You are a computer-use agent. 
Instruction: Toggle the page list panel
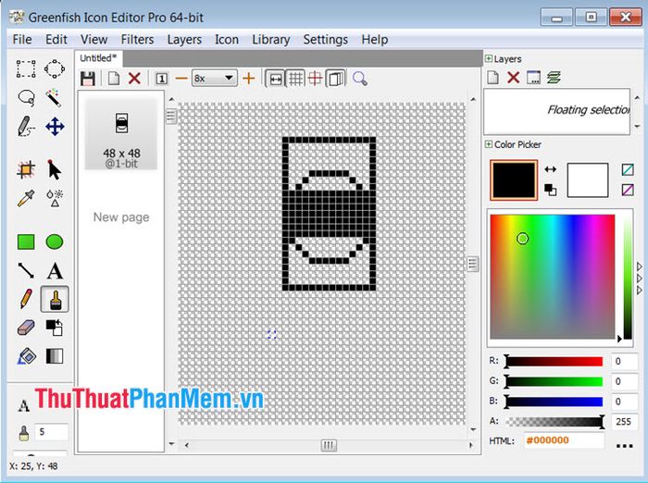coord(336,79)
